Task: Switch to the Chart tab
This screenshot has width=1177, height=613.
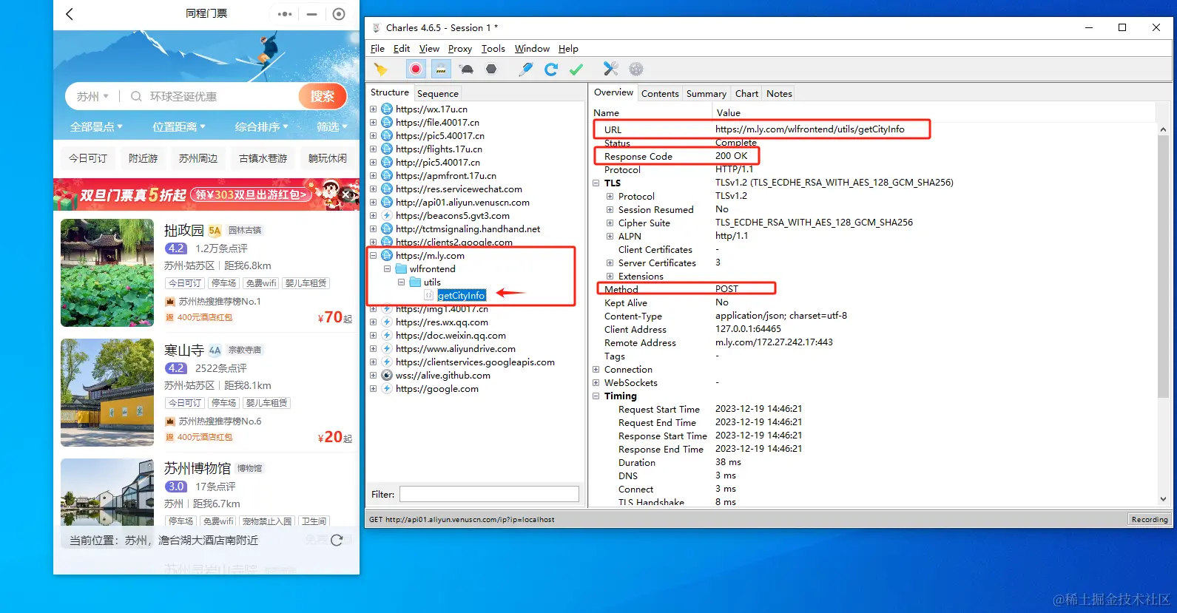Action: 747,93
